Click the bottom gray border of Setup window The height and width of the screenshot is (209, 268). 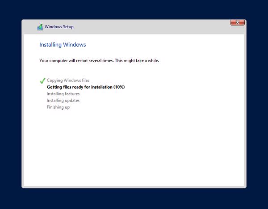click(x=134, y=186)
